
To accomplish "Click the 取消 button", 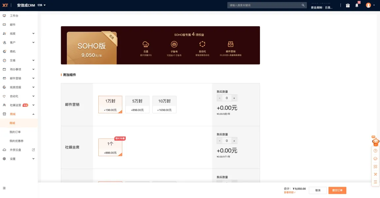I will [x=318, y=190].
